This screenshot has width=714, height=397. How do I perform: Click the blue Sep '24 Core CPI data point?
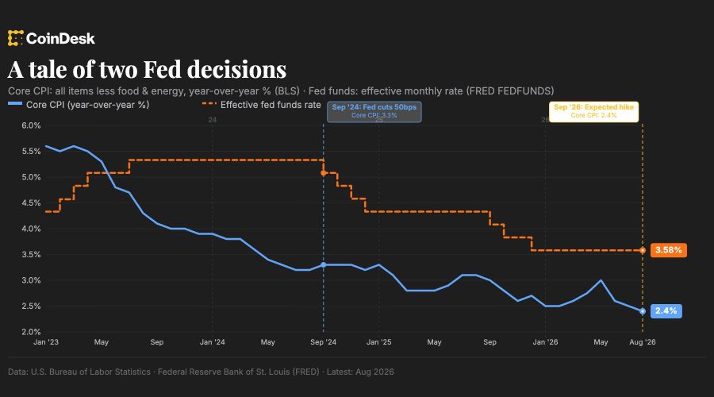[x=324, y=265]
